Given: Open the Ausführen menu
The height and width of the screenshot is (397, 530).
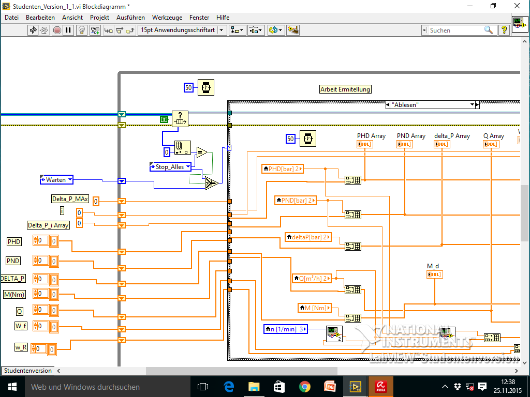Looking at the screenshot, I should pos(130,17).
